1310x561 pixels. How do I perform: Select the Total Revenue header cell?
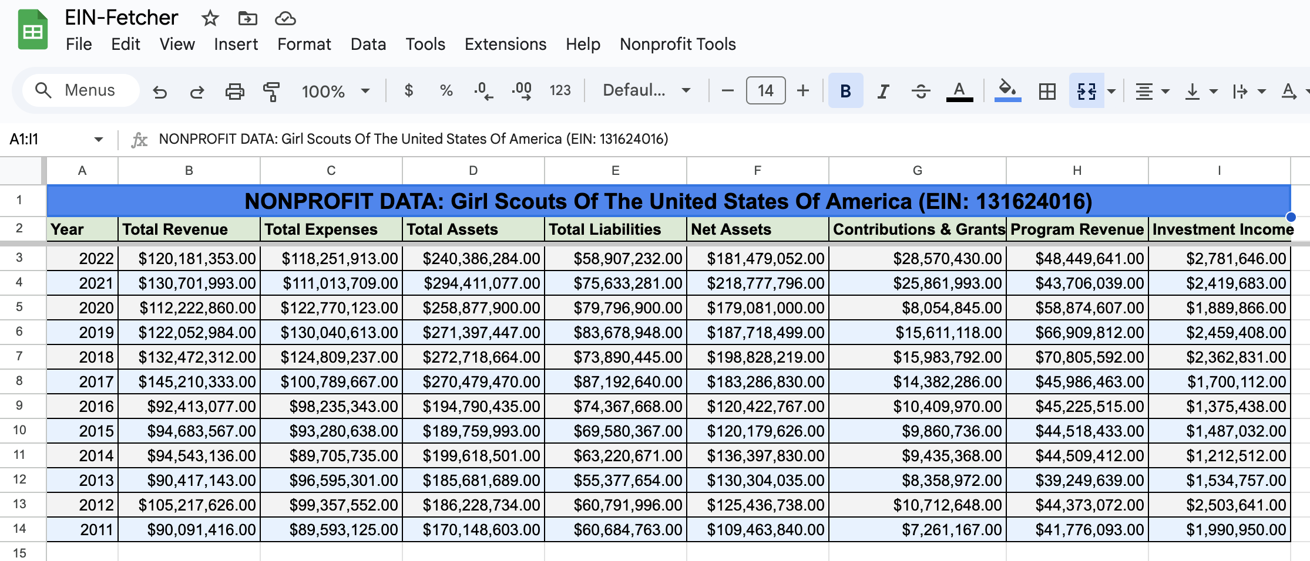click(x=189, y=229)
